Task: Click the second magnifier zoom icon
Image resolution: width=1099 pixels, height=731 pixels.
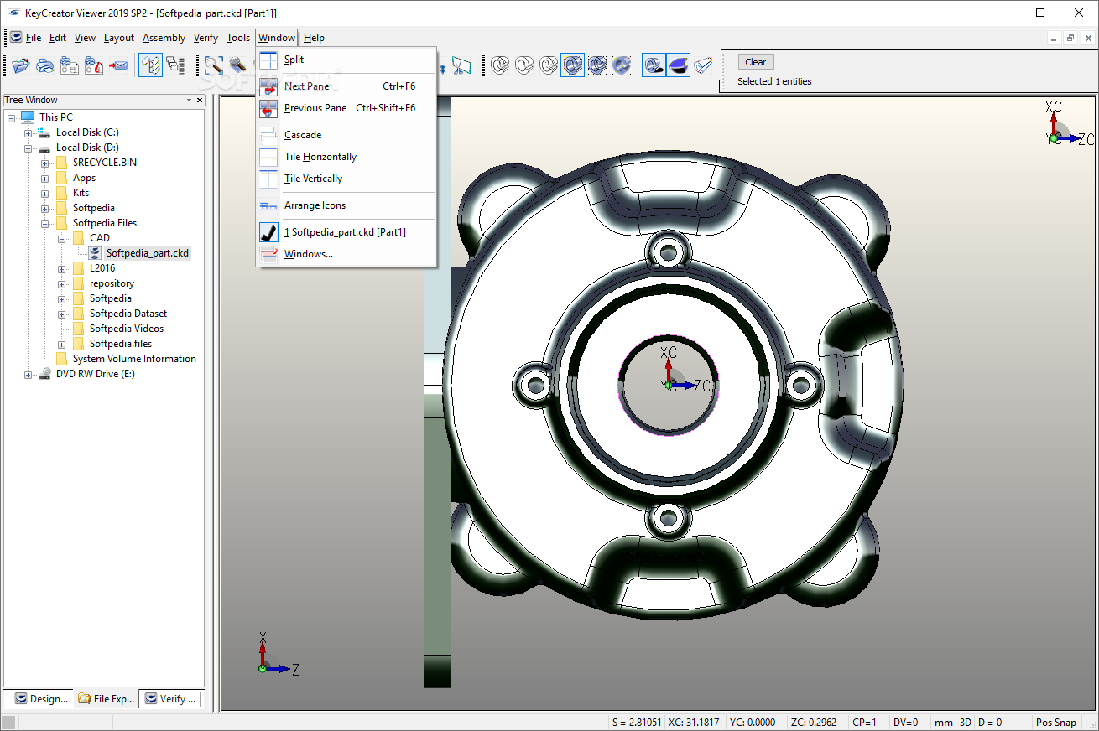Action: pos(238,65)
